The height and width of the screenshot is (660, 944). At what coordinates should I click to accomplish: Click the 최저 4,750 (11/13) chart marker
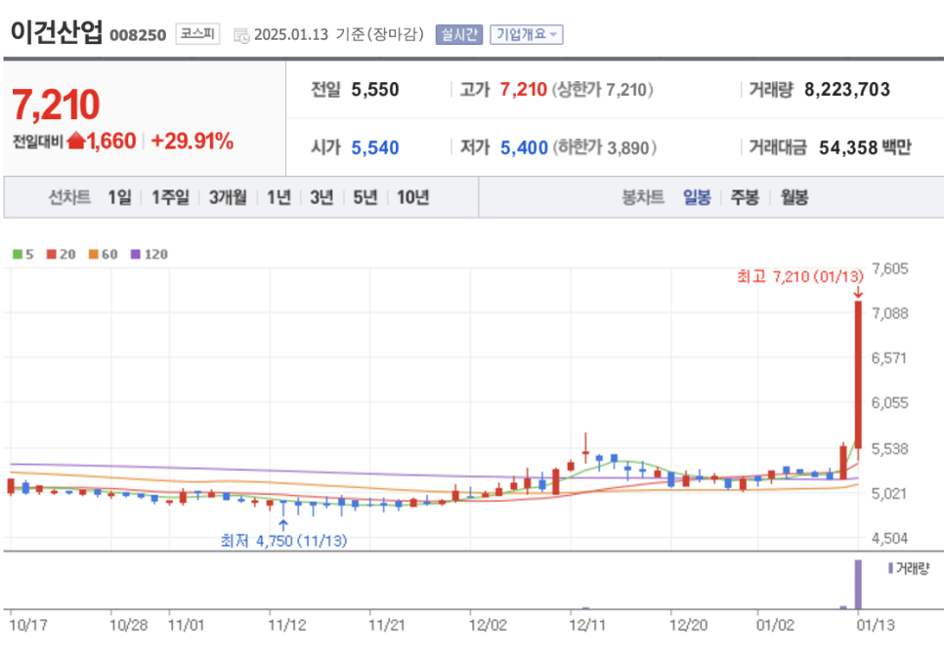tap(283, 541)
